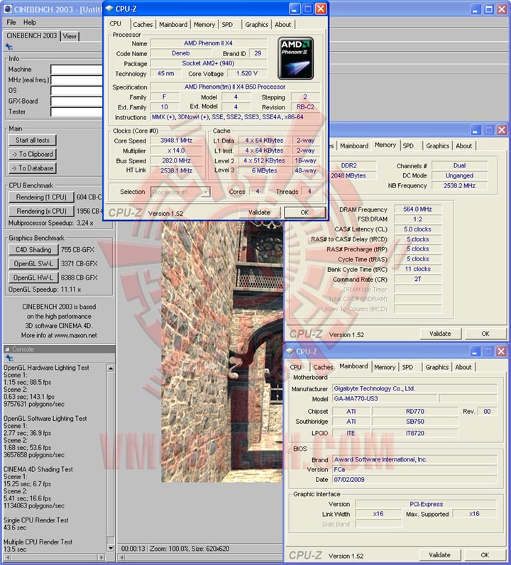Image resolution: width=511 pixels, height=565 pixels.
Task: Run Rendering (1 CPU) benchmark
Action: point(41,197)
